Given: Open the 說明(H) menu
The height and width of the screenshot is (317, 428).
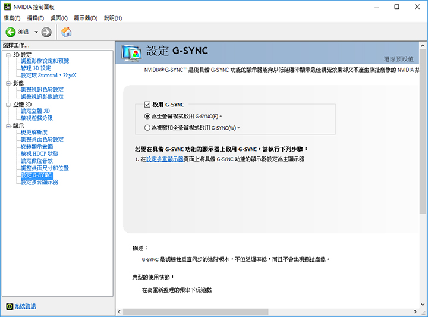Looking at the screenshot, I should coord(113,18).
